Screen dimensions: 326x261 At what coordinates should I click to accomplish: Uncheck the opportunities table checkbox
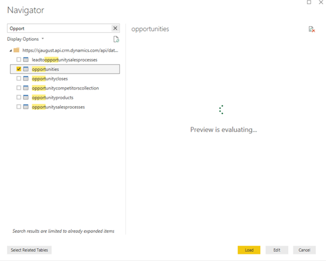coord(19,69)
